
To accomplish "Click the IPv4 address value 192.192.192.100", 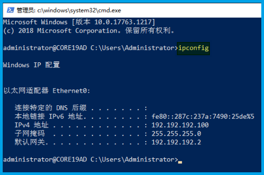I will [180, 125].
